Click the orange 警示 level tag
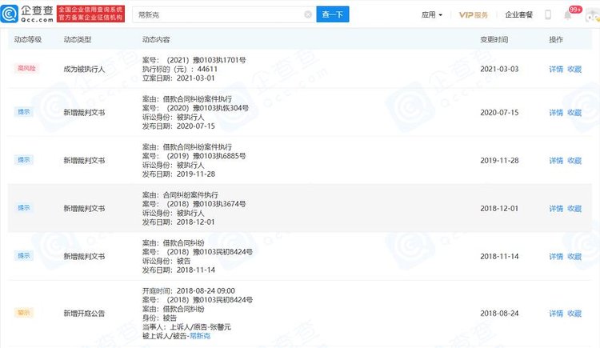This screenshot has width=600, height=348. tap(24, 312)
